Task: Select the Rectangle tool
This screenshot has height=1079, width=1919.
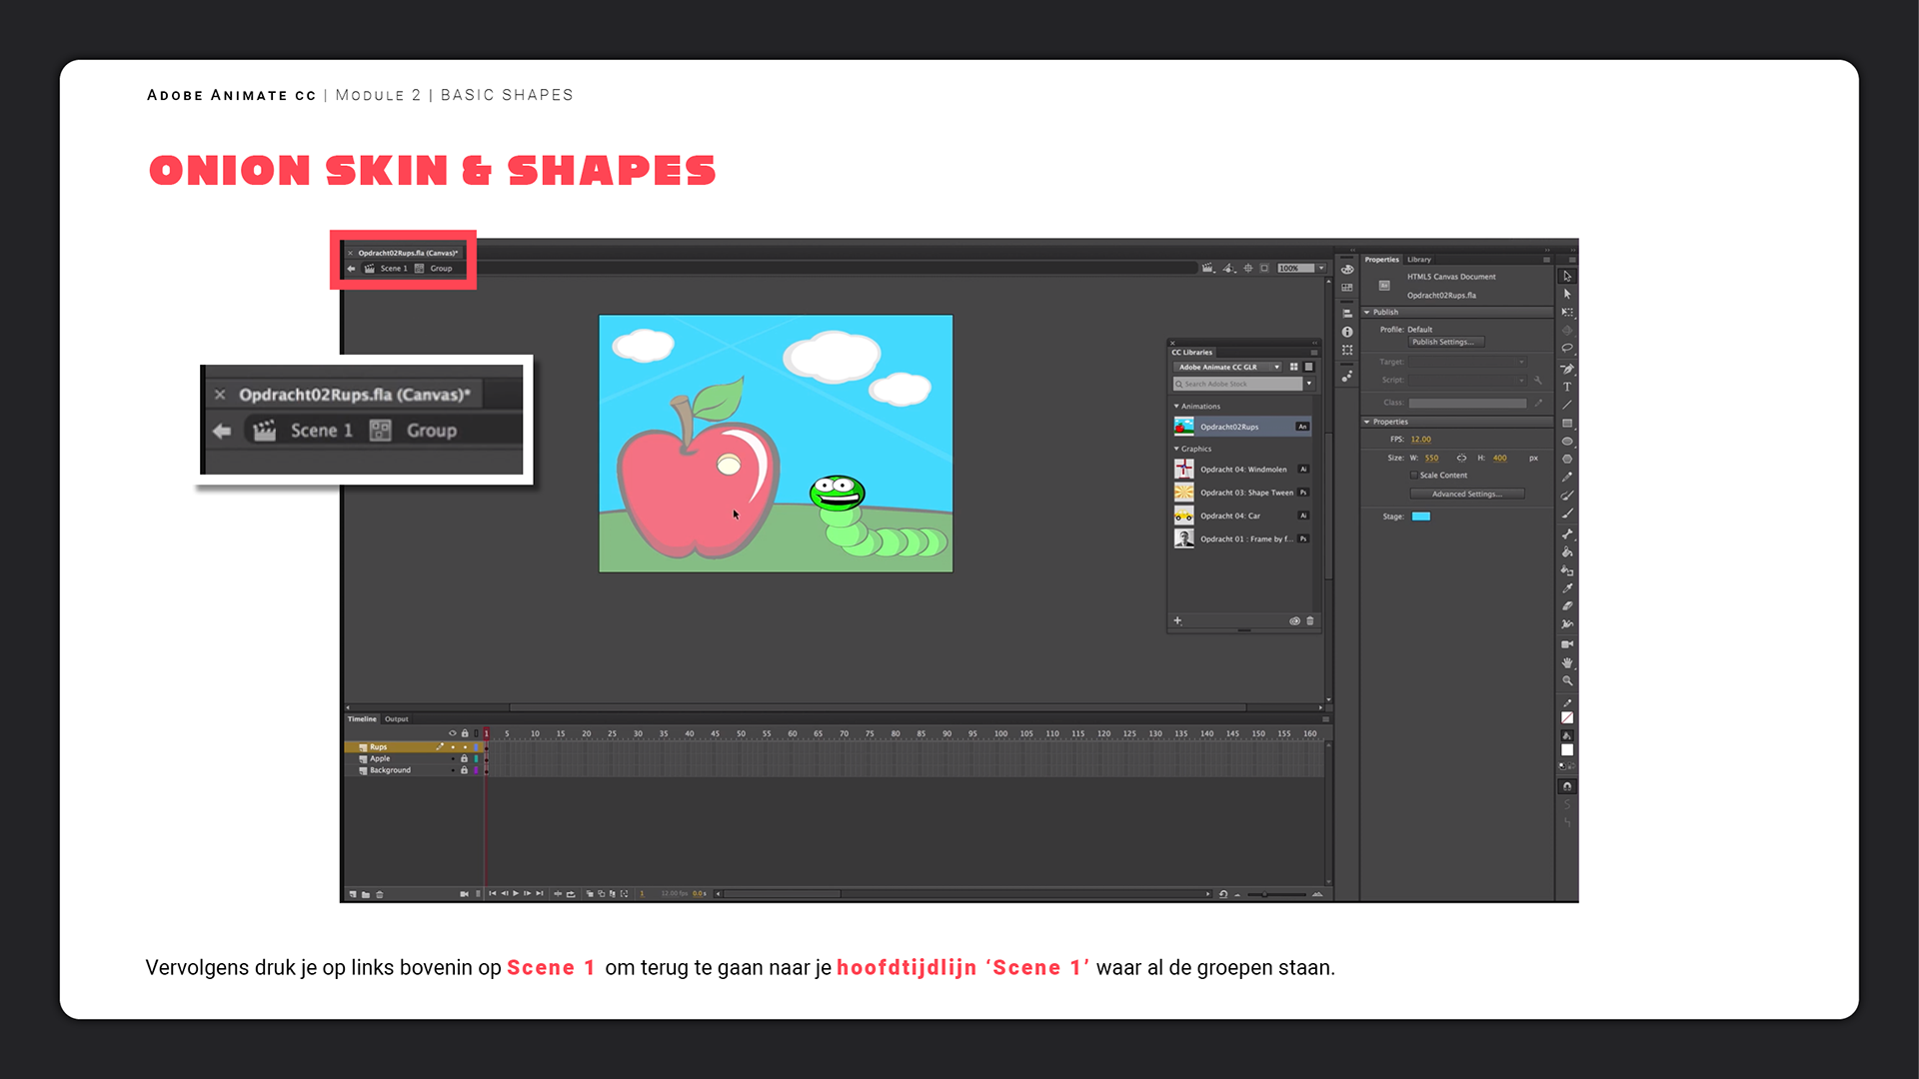Action: pyautogui.click(x=1567, y=424)
